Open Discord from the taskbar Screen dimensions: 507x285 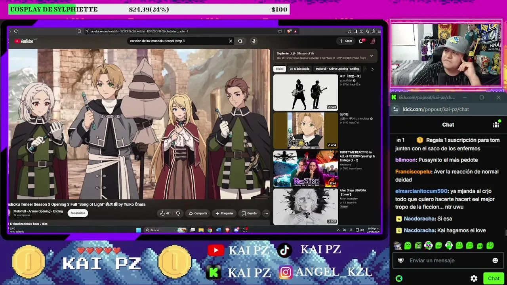point(236,230)
